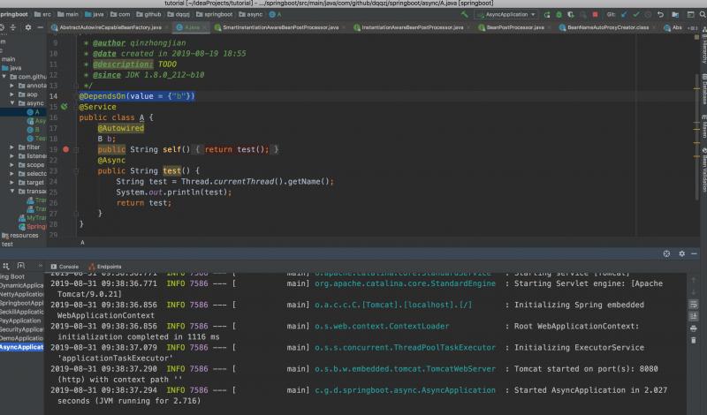
Task: Click the Spring bean gutter icon on line 15
Action: (x=65, y=107)
